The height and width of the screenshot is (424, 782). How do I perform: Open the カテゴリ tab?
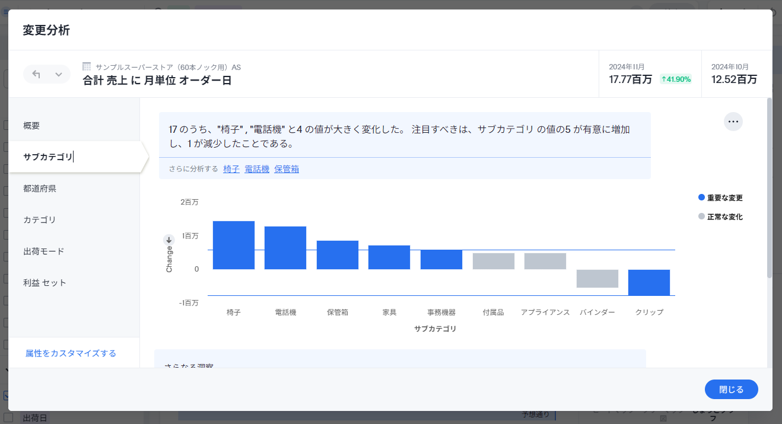(40, 220)
